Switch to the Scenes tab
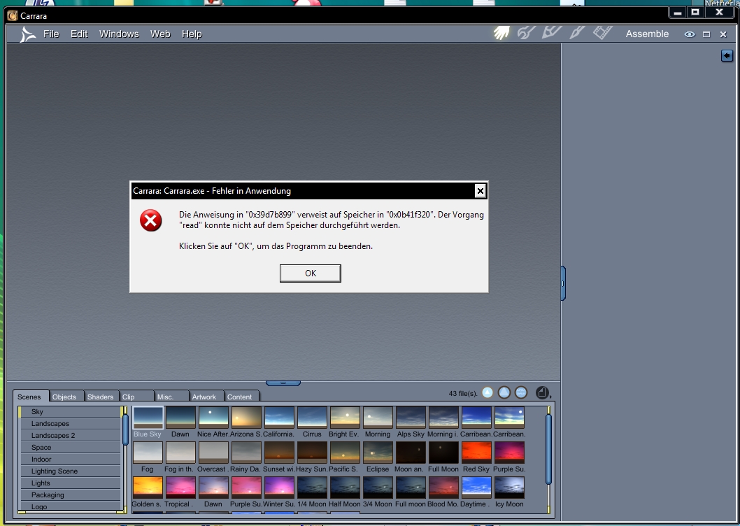The image size is (740, 526). click(29, 397)
